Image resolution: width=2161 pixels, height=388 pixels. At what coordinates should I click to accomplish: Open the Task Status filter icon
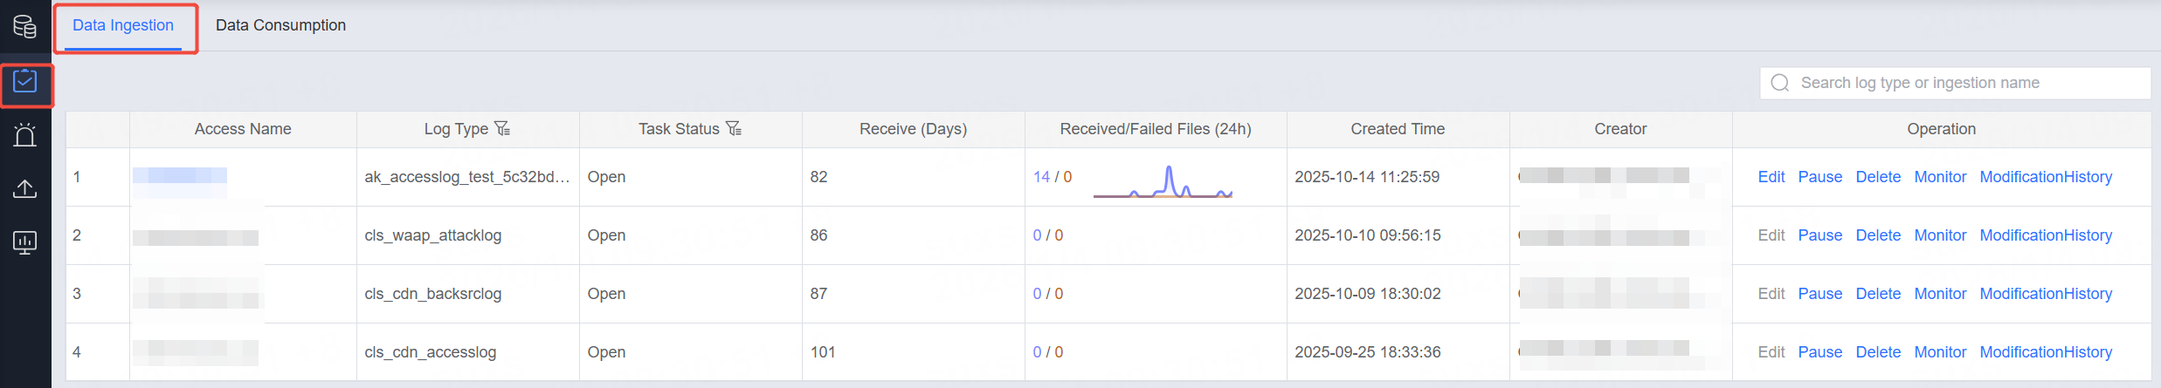(x=734, y=129)
